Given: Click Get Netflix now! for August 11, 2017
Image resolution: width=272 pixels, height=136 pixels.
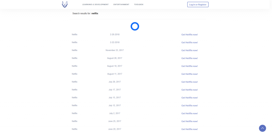Looking at the screenshot, I should click(x=189, y=74).
